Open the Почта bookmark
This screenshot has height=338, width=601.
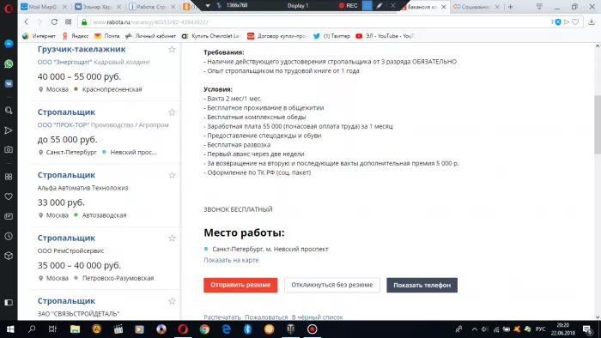(107, 36)
